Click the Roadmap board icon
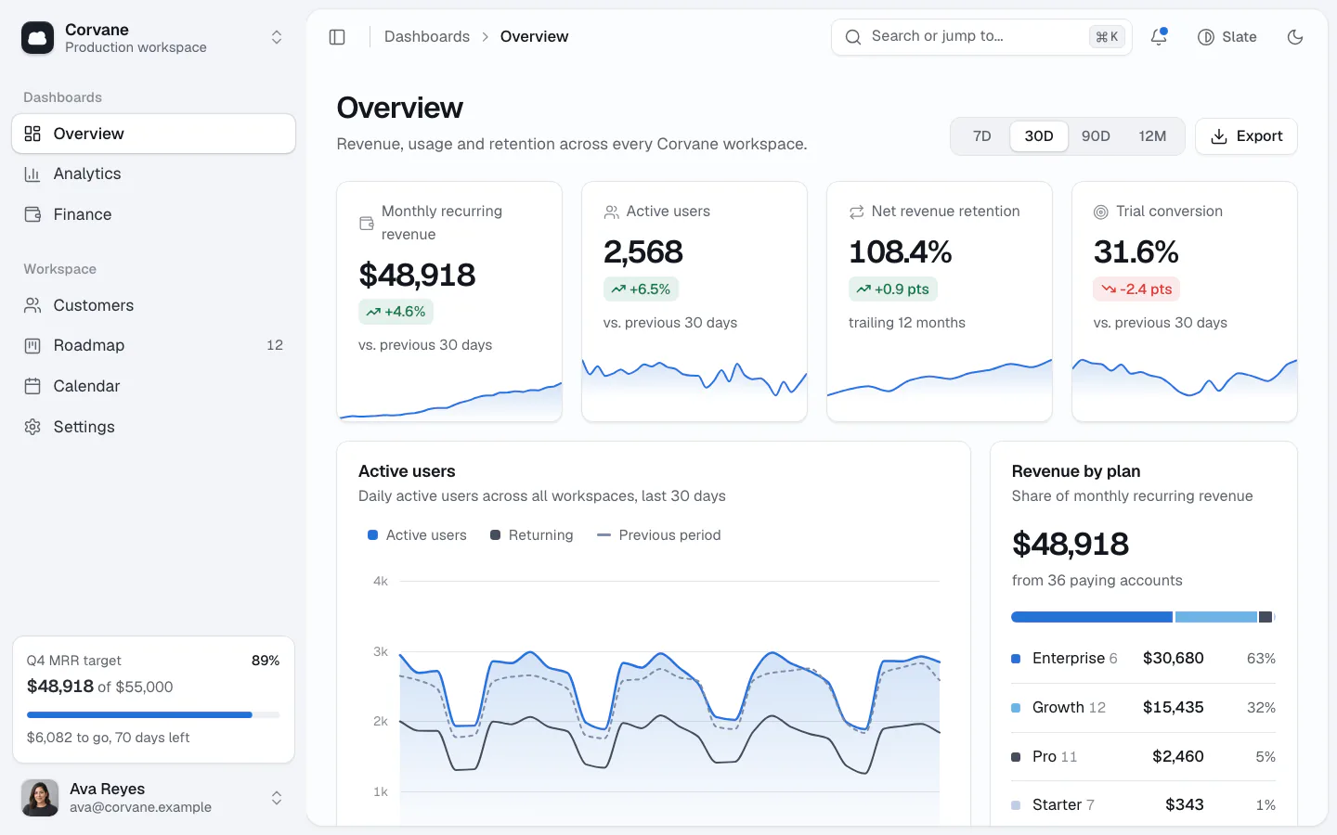The width and height of the screenshot is (1337, 835). coord(32,345)
